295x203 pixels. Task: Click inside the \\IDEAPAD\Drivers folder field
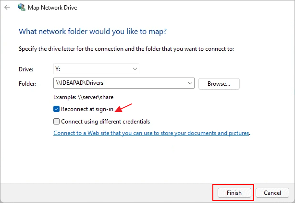tap(120, 84)
